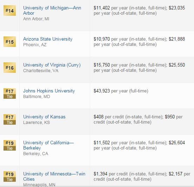Image resolution: width=194 pixels, height=187 pixels.
Task: Click Johns Hopkins #17 Tie badge
Action: coord(10,93)
